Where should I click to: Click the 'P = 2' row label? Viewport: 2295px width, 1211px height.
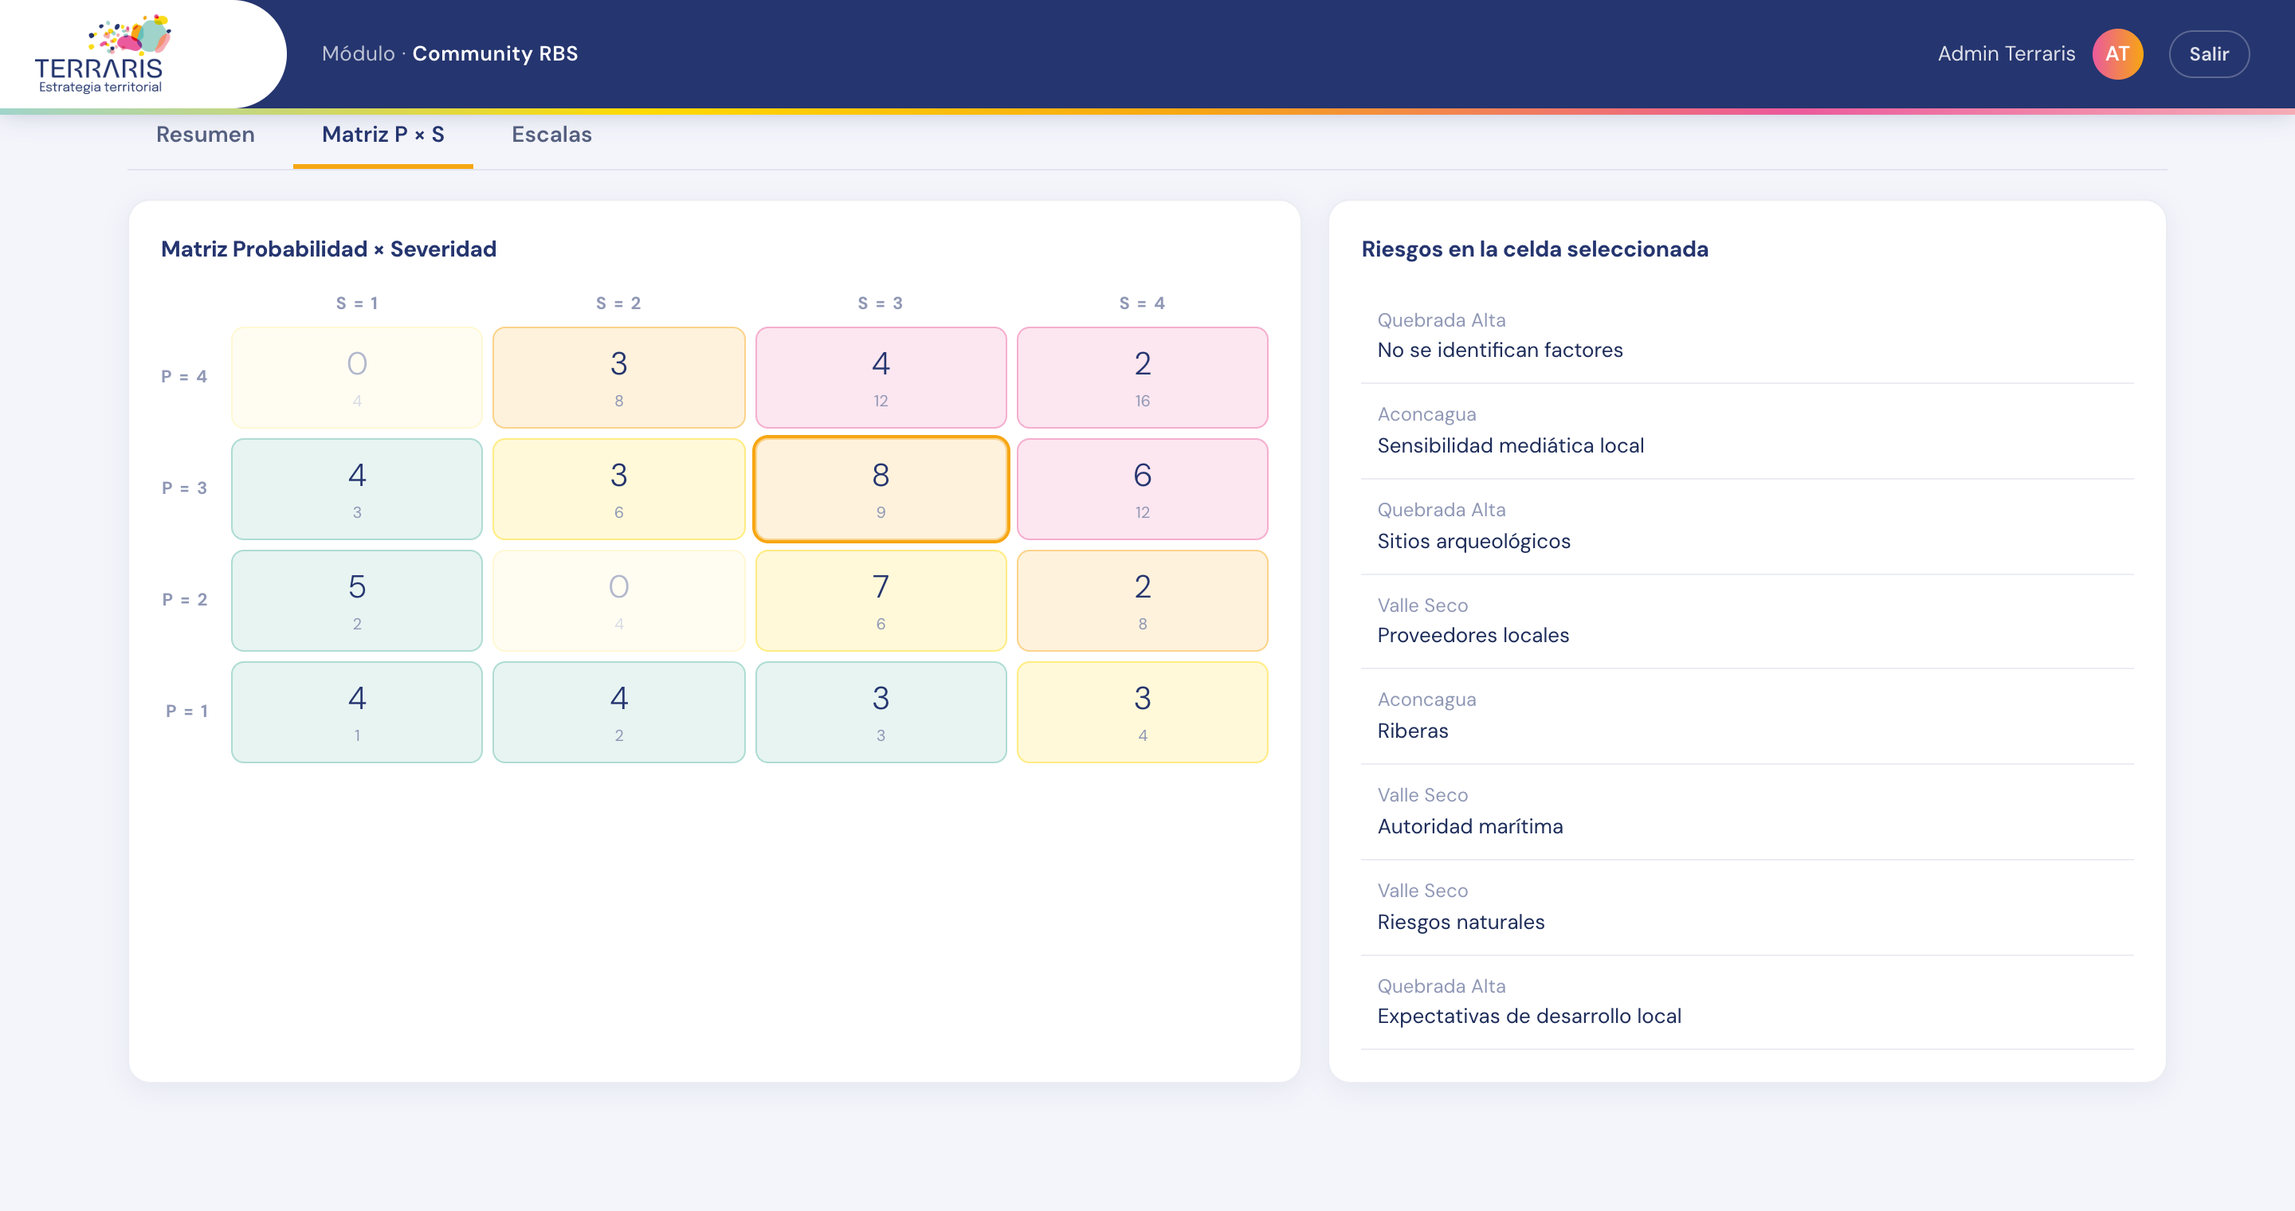coord(183,599)
